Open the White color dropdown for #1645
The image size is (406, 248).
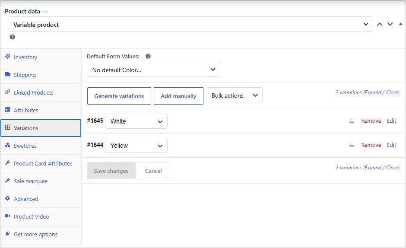[x=136, y=121]
